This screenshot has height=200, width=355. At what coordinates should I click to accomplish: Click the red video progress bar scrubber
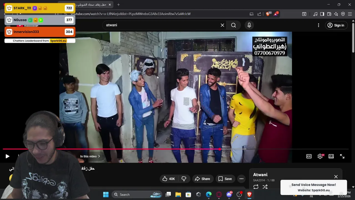[x=220, y=149]
